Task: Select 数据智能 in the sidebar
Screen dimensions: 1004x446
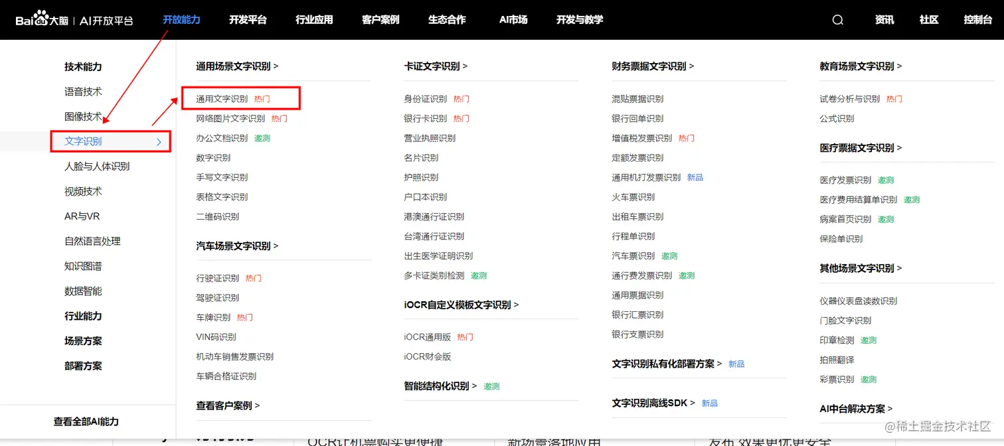Action: pyautogui.click(x=83, y=291)
